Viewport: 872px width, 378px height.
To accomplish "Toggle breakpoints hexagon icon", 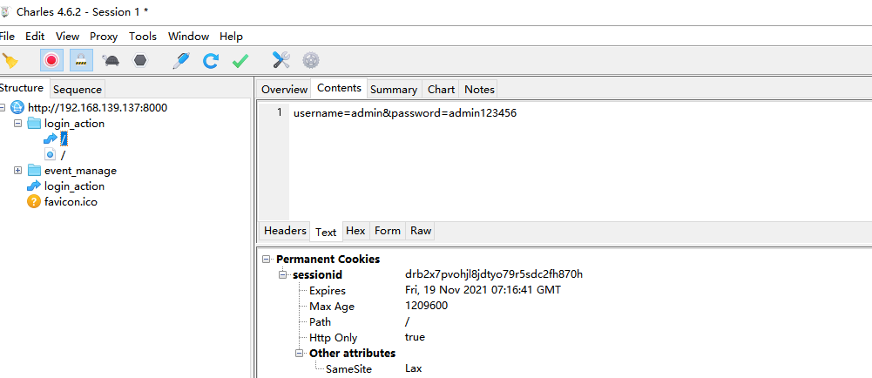I will [141, 60].
